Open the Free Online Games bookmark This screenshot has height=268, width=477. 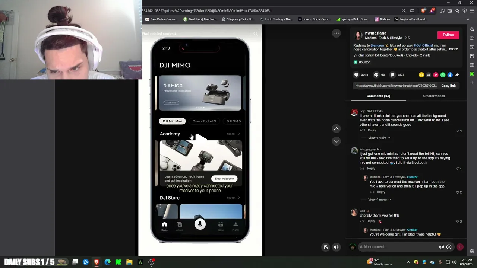[x=161, y=19]
